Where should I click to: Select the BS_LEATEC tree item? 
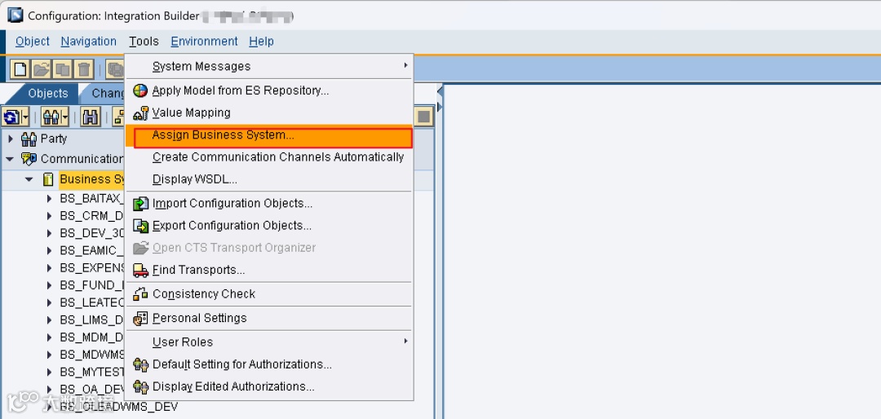91,302
